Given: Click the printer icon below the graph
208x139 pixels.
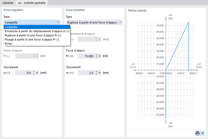Looking at the screenshot, I should (x=197, y=133).
